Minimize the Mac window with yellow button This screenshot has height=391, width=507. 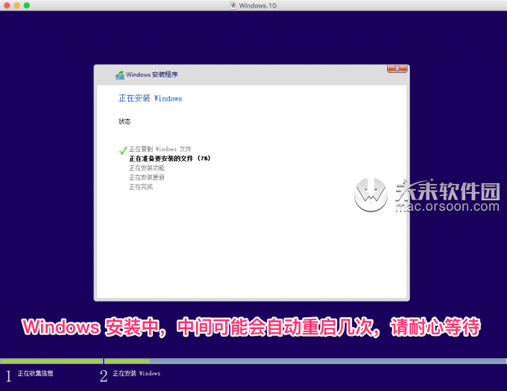pos(17,5)
